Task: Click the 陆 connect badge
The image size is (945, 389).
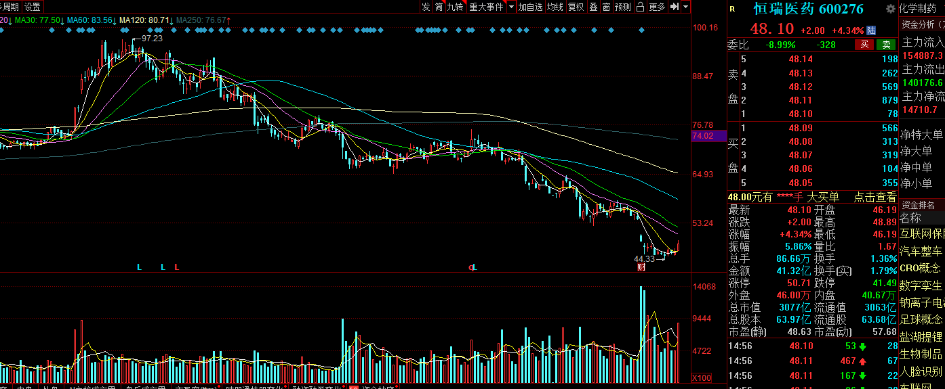Action: coord(871,30)
